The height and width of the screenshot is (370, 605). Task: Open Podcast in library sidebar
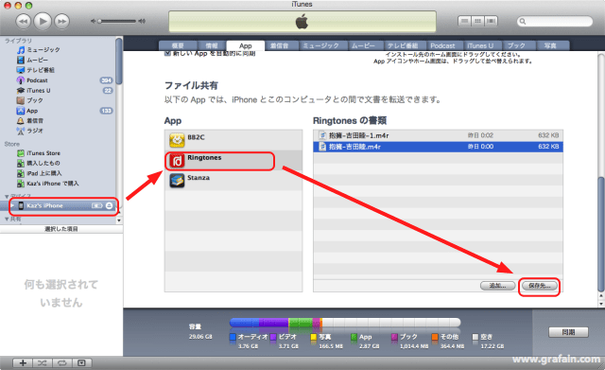37,80
